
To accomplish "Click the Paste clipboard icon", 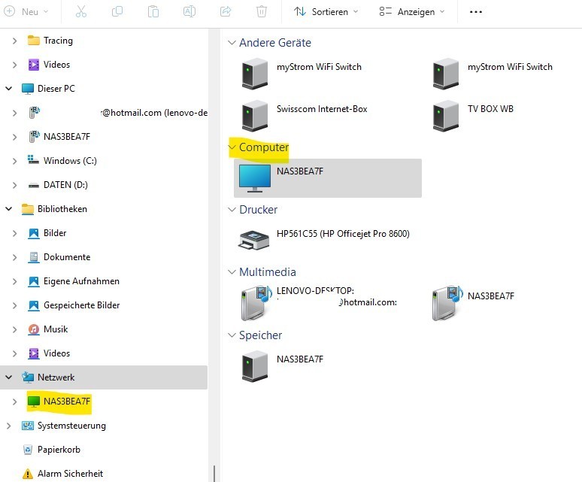I will [153, 11].
